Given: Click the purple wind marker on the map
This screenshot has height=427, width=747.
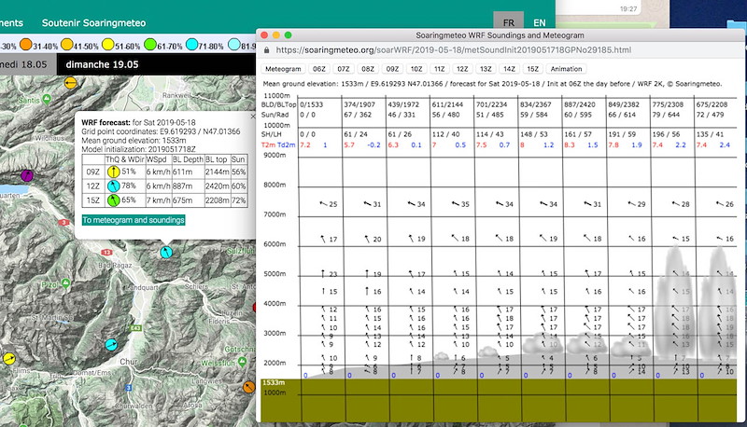Looking at the screenshot, I should pyautogui.click(x=27, y=175).
